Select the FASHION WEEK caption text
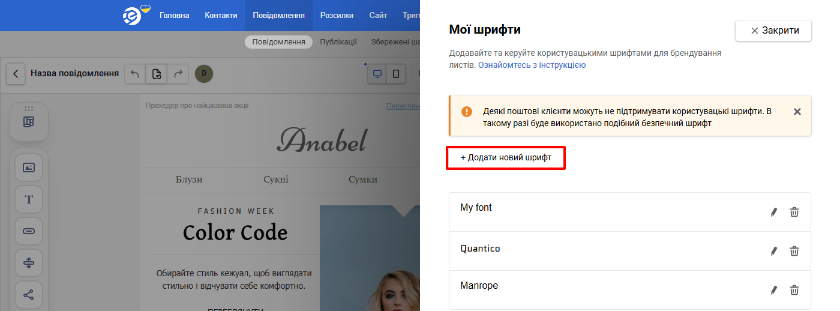The height and width of the screenshot is (311, 840). [x=236, y=211]
